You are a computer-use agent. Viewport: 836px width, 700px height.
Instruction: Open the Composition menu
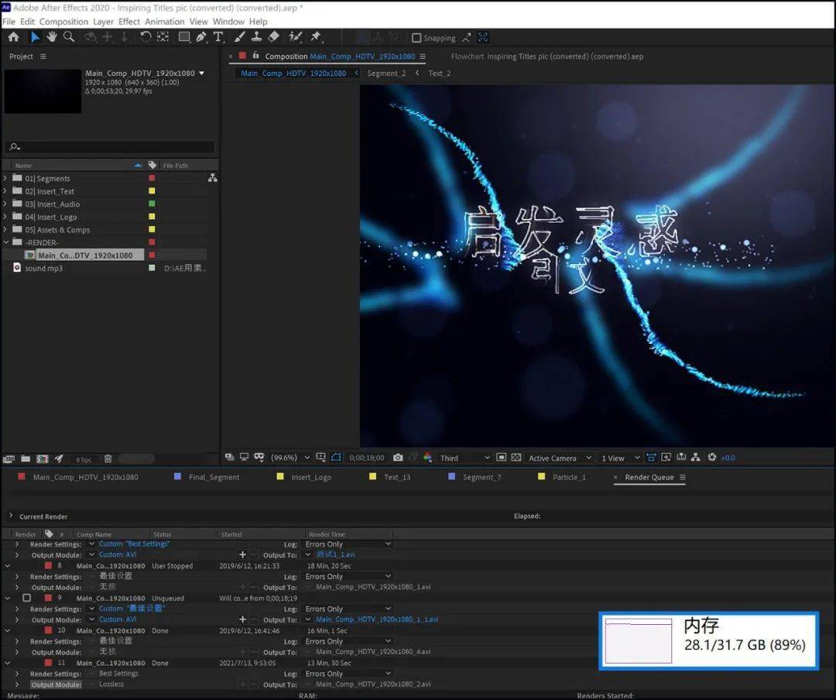pos(63,22)
